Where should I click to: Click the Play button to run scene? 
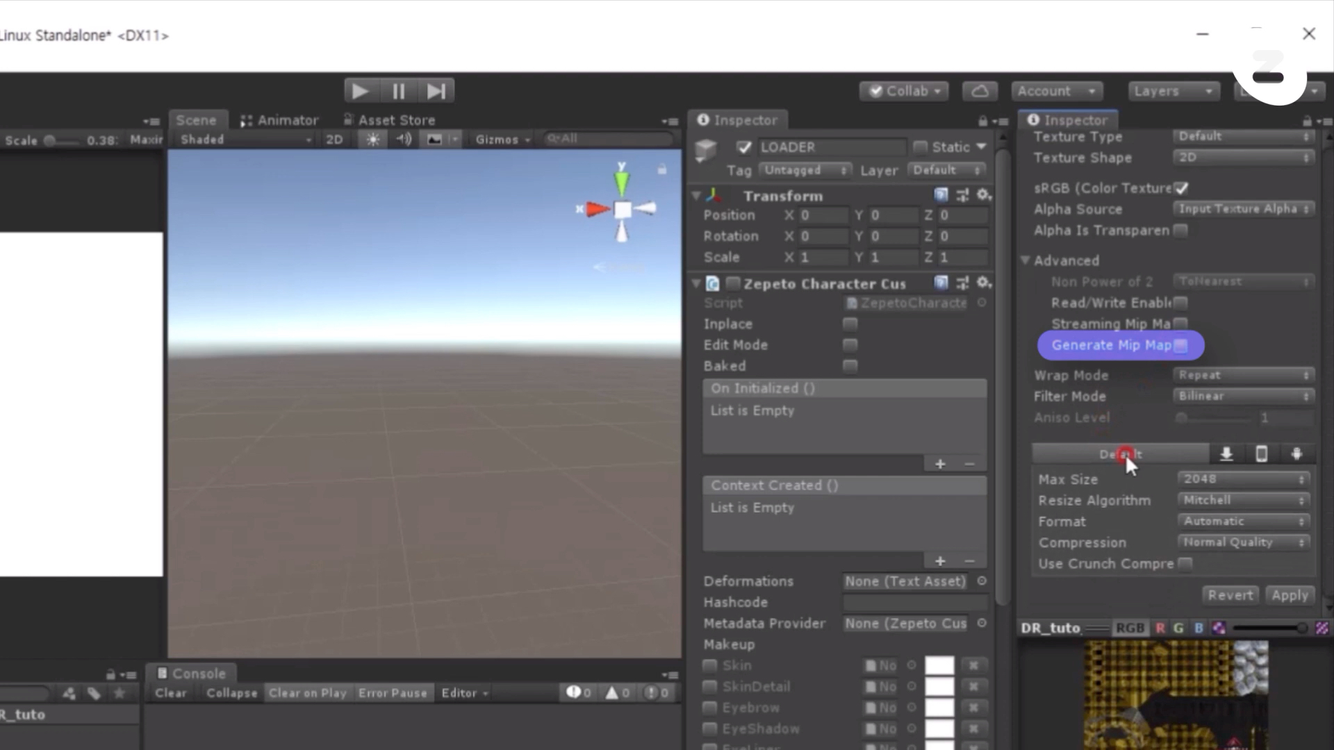360,90
